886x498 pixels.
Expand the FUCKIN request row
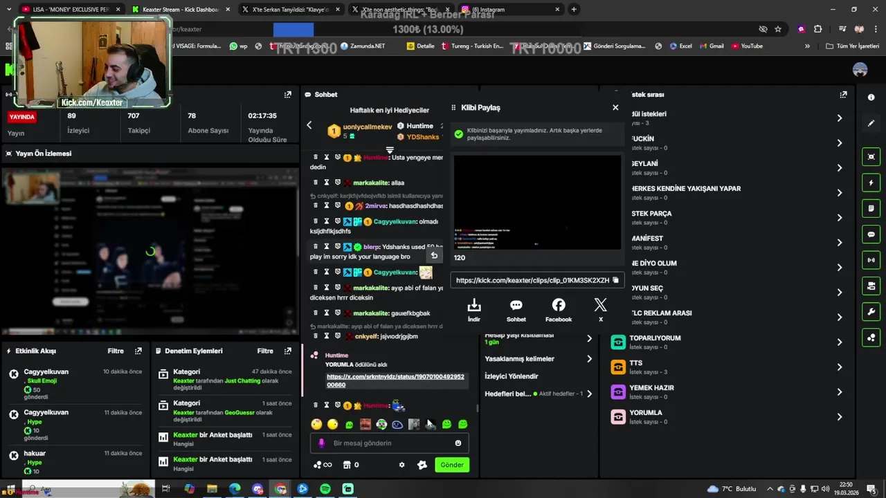tap(839, 143)
